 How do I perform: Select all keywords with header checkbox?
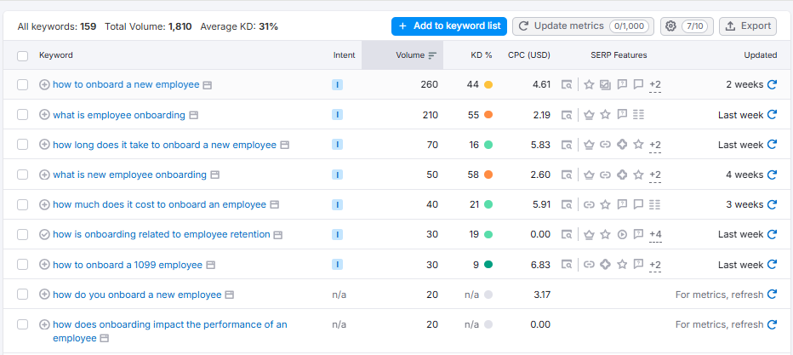[23, 55]
